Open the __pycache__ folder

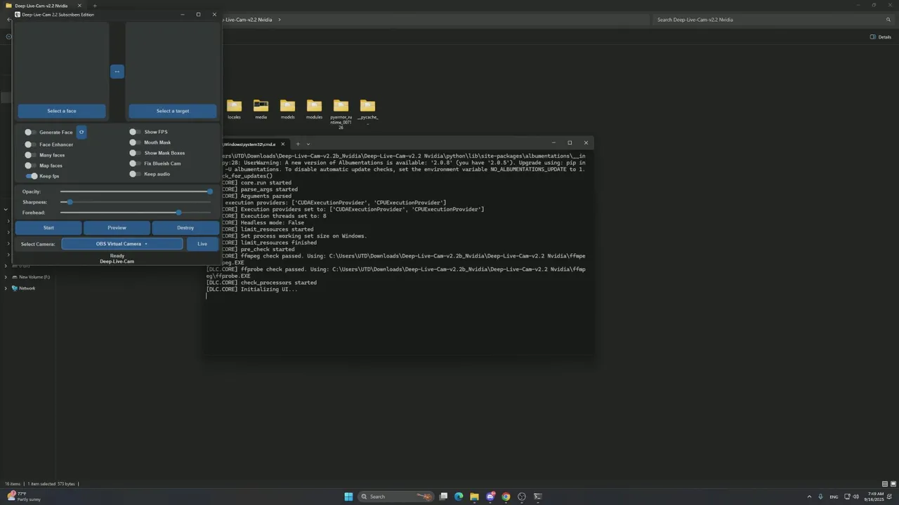click(367, 111)
